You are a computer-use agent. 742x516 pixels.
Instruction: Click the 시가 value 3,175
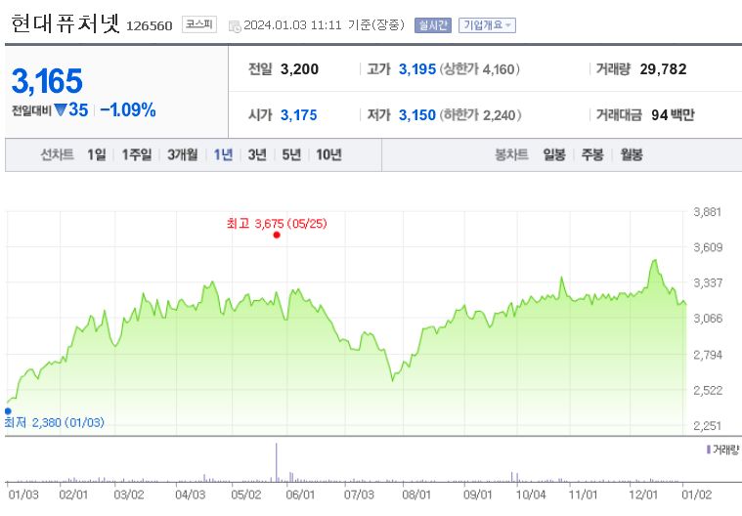pos(298,115)
